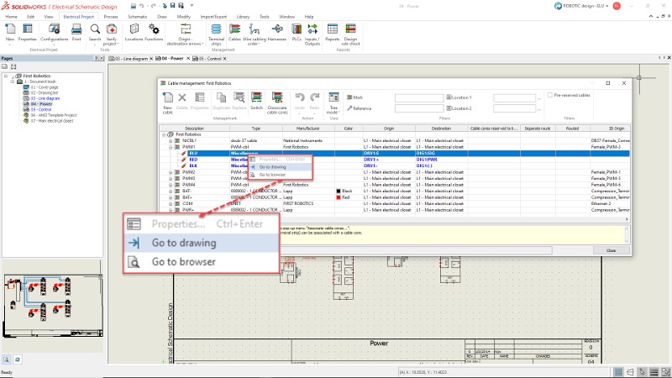The image size is (672, 378).
Task: Open the Functions manager icon
Action: coord(154,30)
